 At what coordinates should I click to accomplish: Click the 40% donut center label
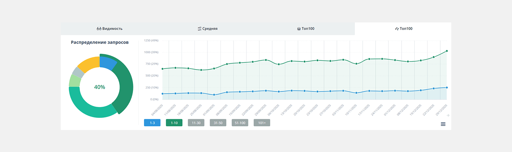(x=99, y=87)
